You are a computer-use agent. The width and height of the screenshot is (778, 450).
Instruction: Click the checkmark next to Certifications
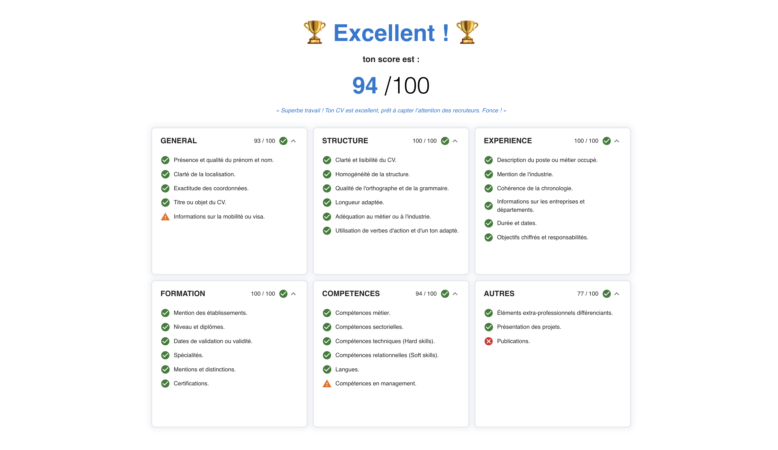click(166, 383)
